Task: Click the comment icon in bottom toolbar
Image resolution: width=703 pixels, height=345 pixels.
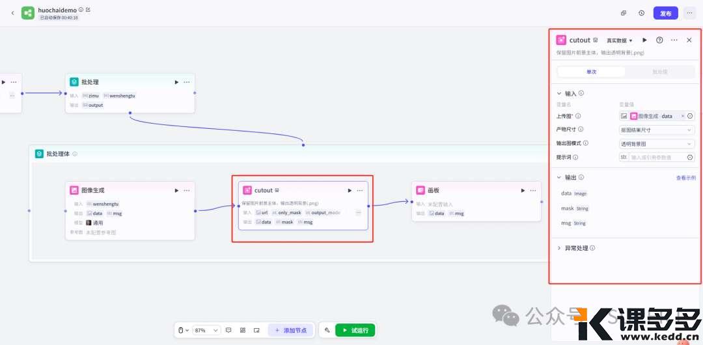Action: tap(228, 330)
